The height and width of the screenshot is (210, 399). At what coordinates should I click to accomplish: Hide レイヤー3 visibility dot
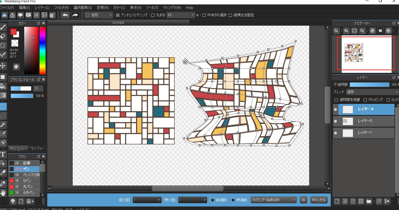pos(335,121)
